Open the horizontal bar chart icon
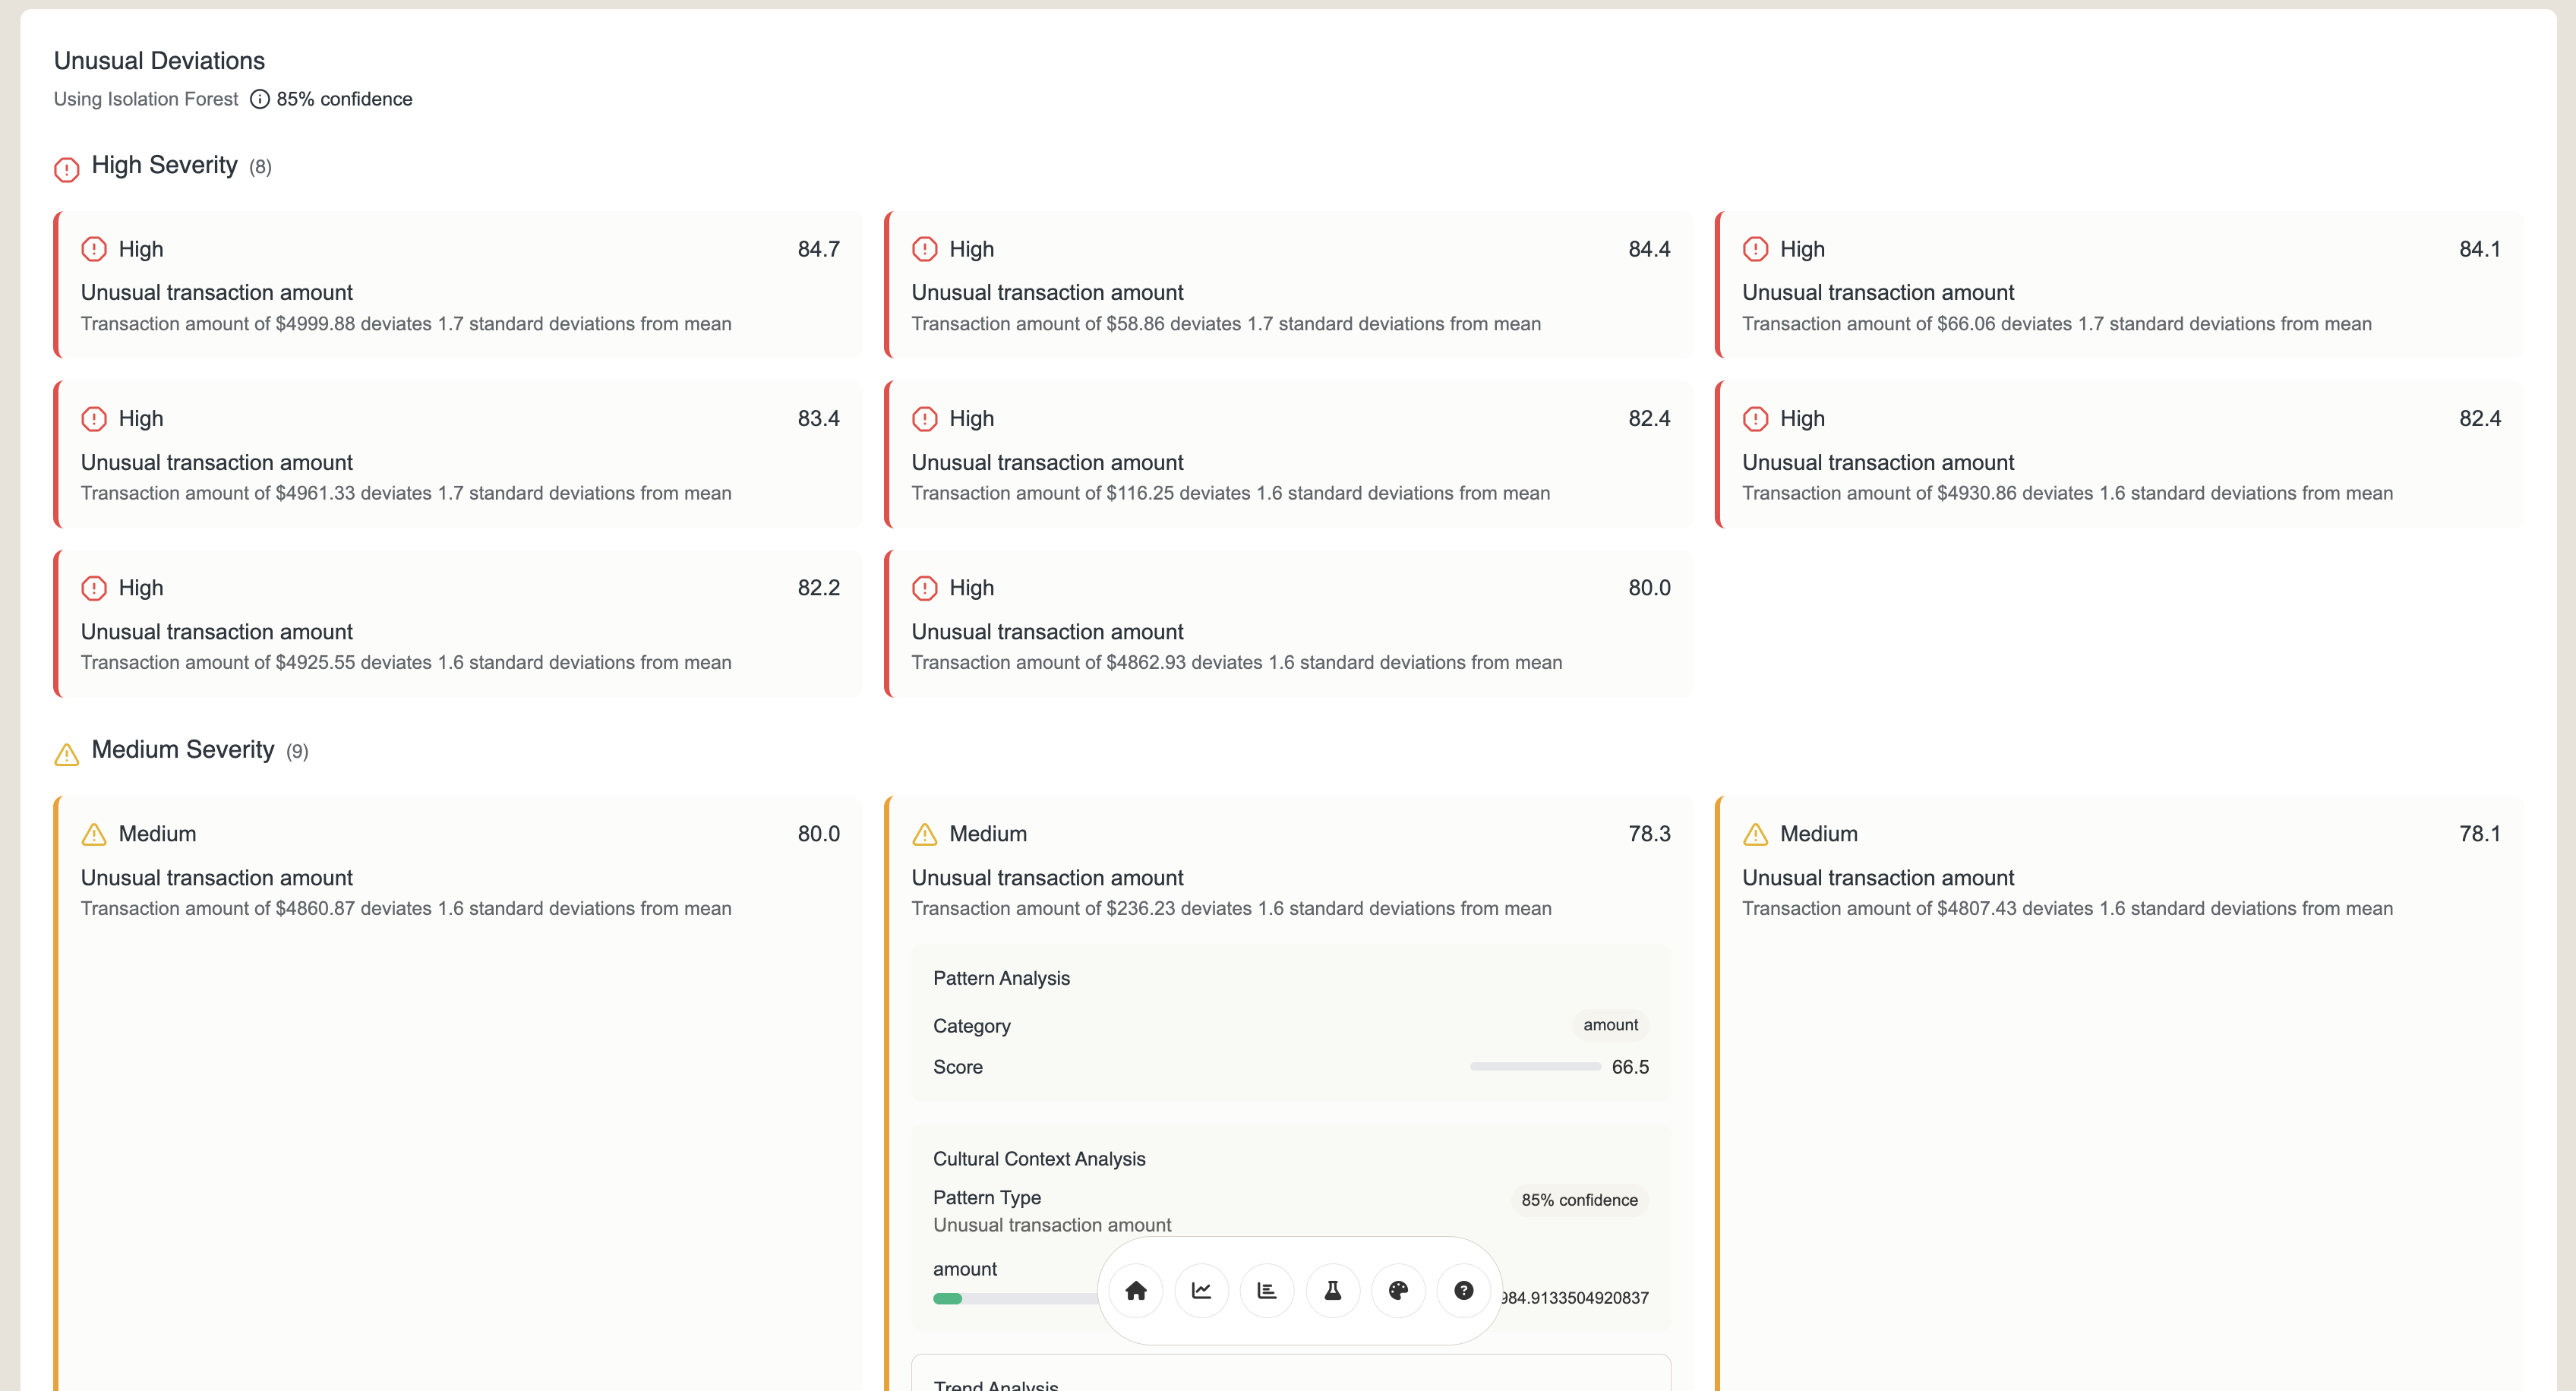This screenshot has height=1391, width=2576. [1267, 1290]
